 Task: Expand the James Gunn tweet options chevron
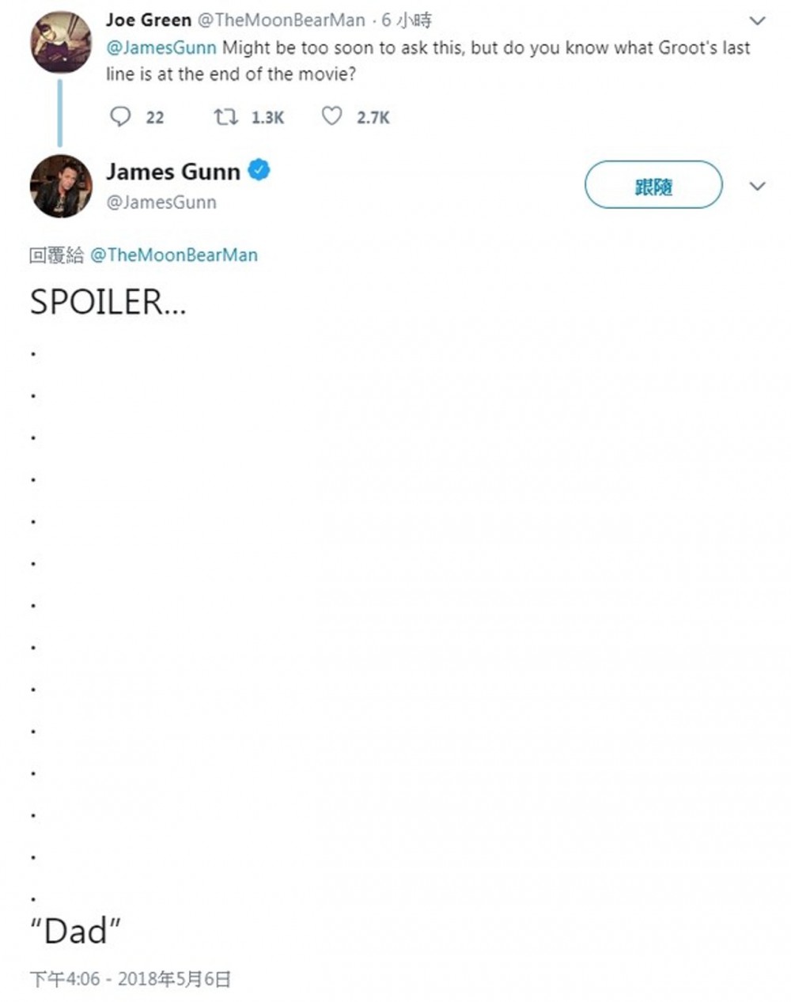pyautogui.click(x=757, y=187)
